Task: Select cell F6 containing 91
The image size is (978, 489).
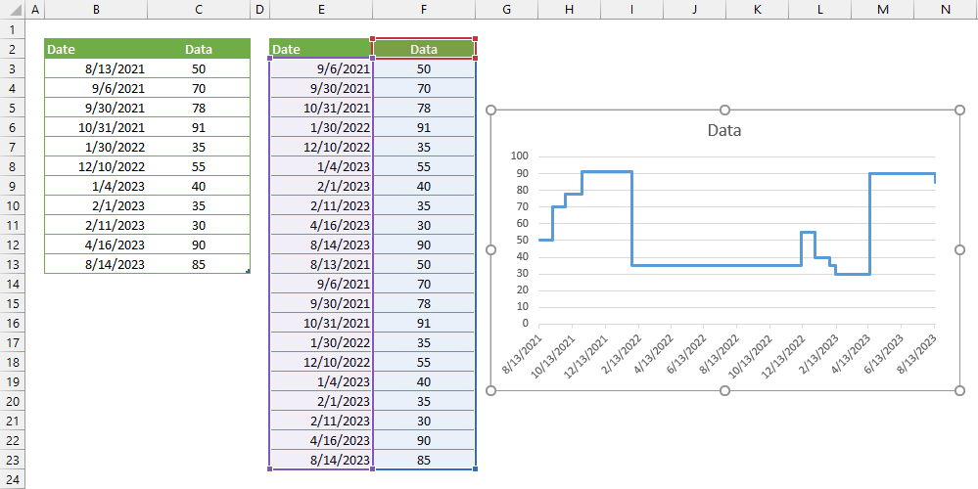Action: coord(424,127)
